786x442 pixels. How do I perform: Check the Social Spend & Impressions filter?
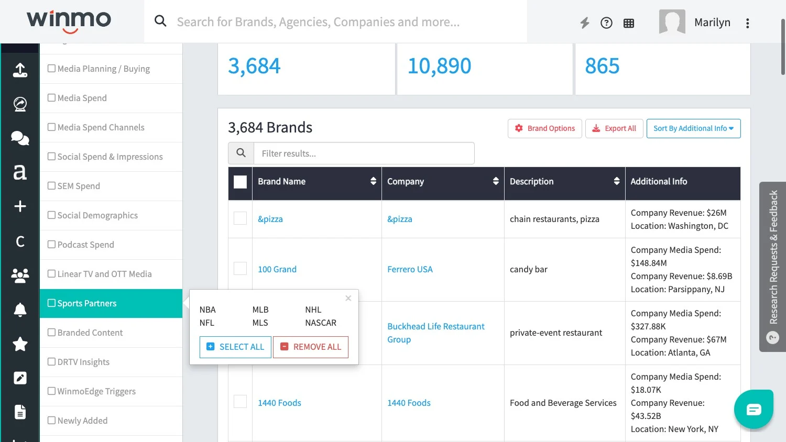[51, 156]
